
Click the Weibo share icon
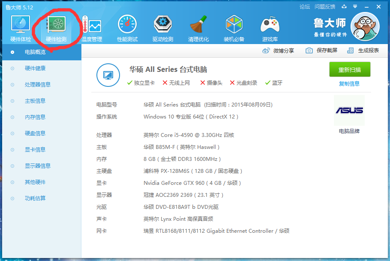click(266, 50)
